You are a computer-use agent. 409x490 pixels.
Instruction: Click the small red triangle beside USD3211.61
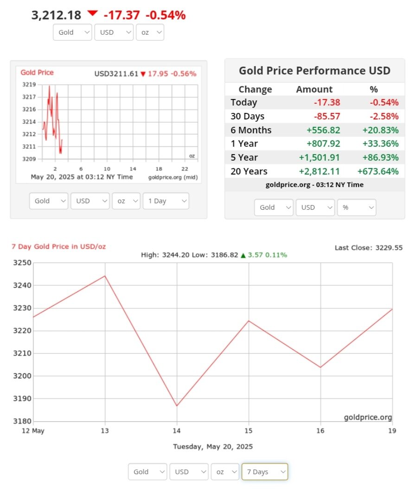click(143, 74)
